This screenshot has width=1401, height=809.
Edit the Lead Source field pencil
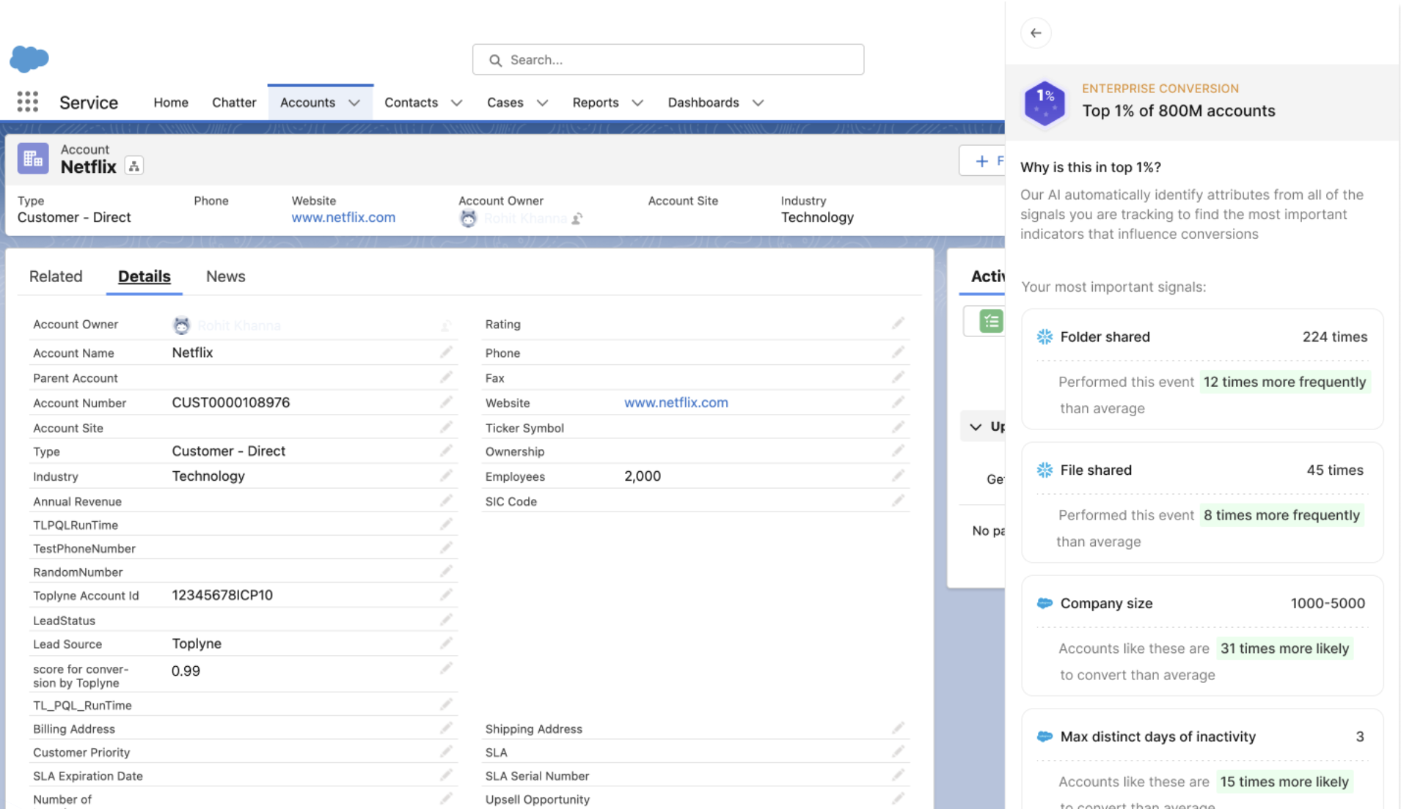(x=446, y=643)
